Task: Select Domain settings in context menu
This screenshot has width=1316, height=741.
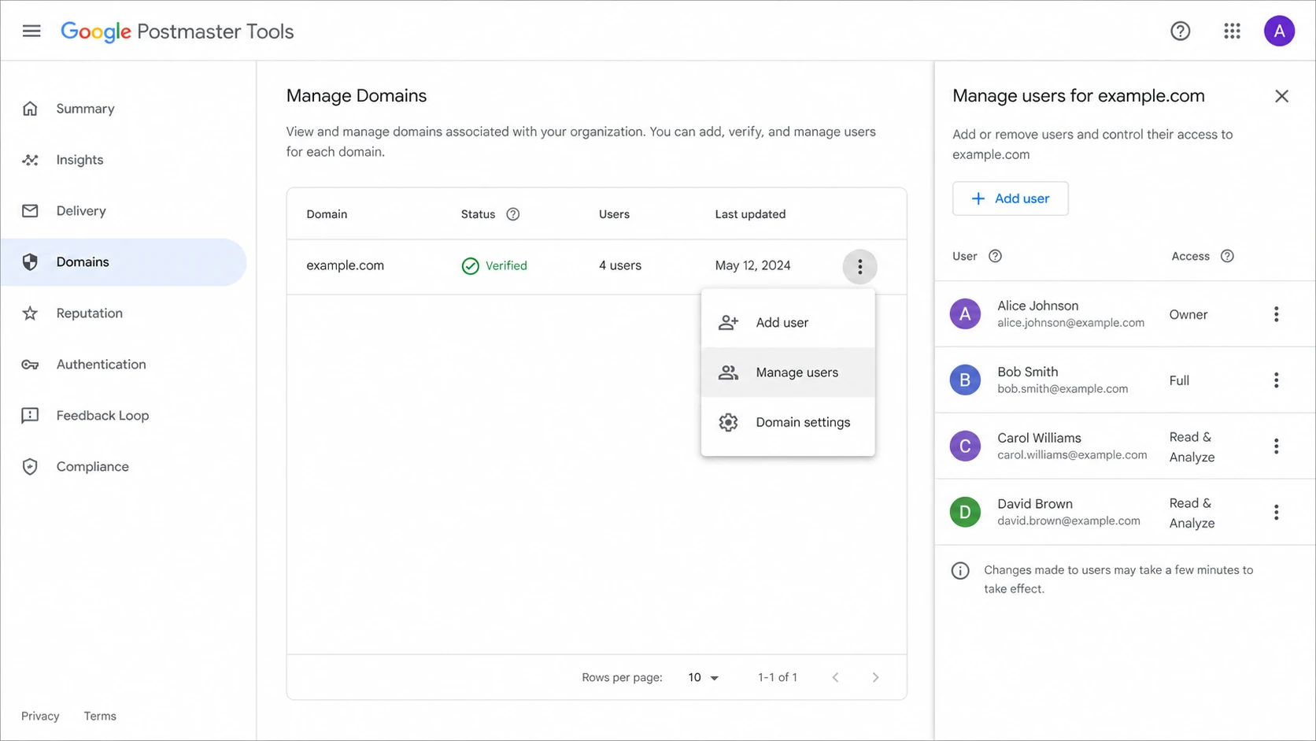Action: (x=788, y=423)
